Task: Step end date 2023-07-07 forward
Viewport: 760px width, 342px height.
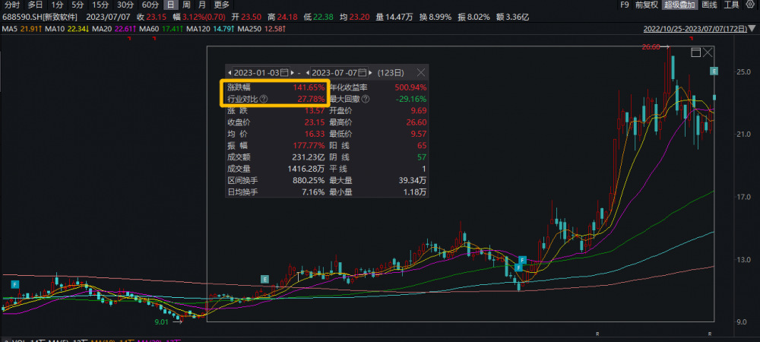Action: point(372,73)
